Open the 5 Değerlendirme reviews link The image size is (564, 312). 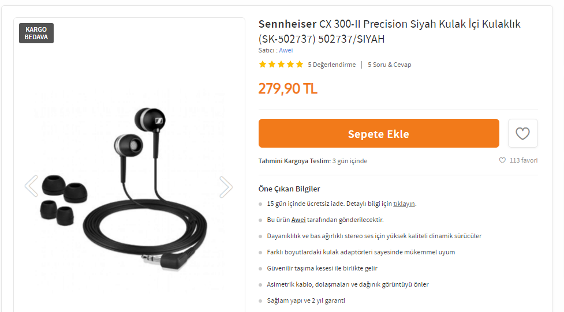(331, 65)
